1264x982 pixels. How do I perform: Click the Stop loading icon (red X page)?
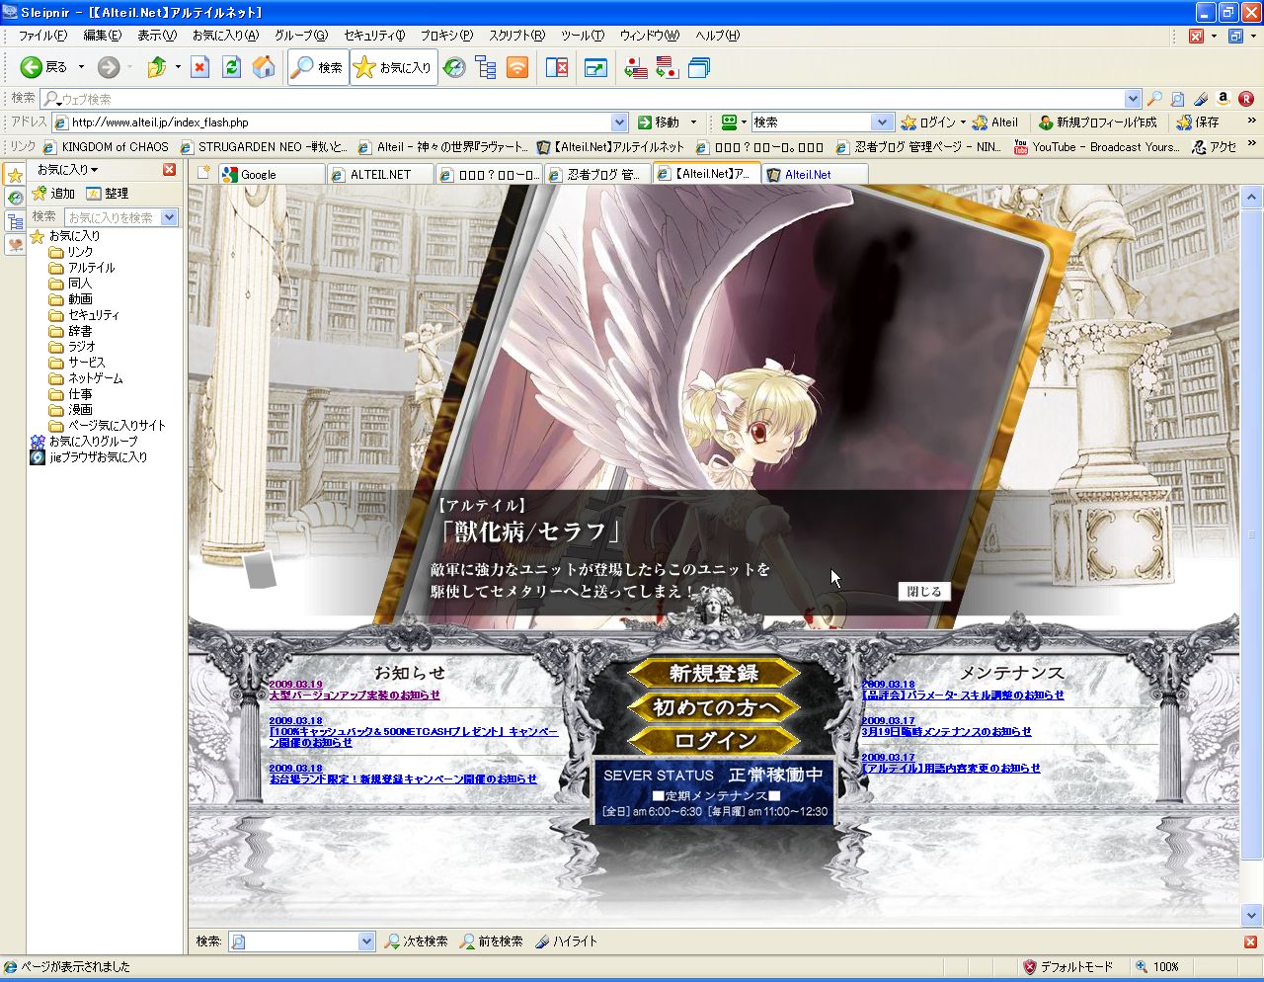(x=199, y=67)
